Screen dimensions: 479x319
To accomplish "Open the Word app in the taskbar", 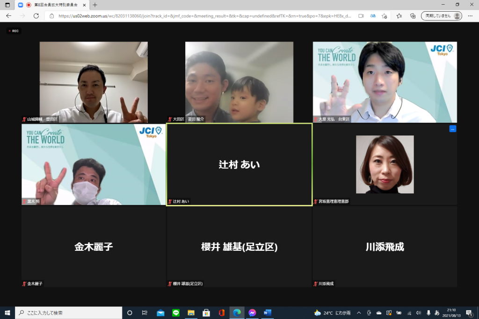I will pos(268,313).
